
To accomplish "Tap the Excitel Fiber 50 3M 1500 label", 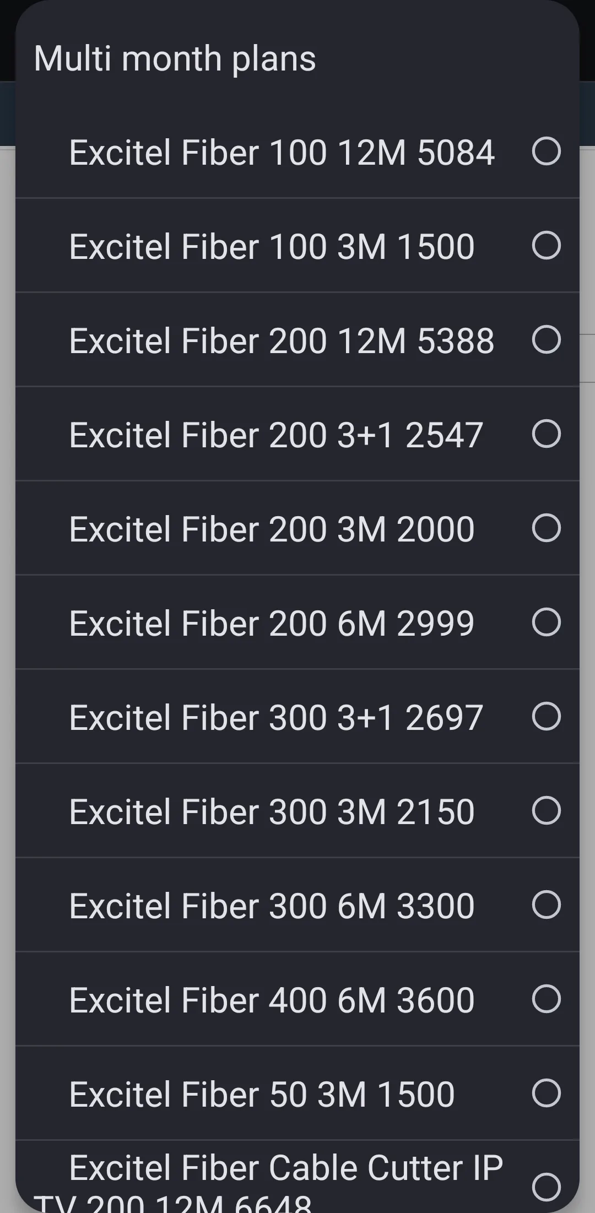I will [x=262, y=1095].
